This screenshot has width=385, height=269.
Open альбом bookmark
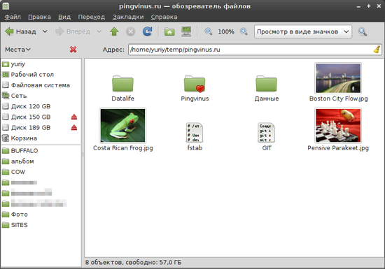[41, 161]
